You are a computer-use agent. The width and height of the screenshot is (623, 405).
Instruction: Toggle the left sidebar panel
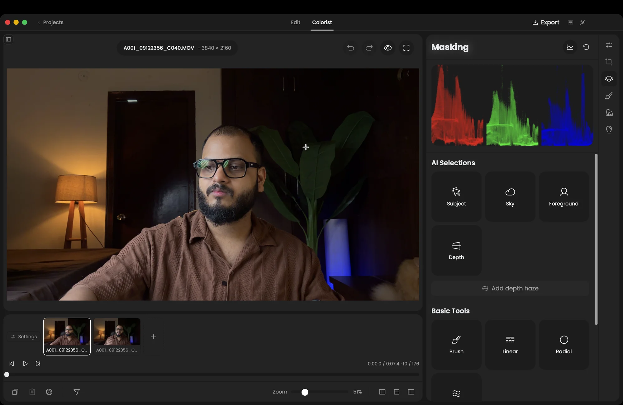[9, 40]
